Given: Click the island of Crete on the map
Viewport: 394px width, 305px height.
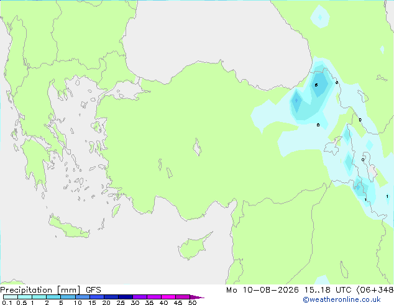Looking at the screenshot, I should pyautogui.click(x=68, y=228).
